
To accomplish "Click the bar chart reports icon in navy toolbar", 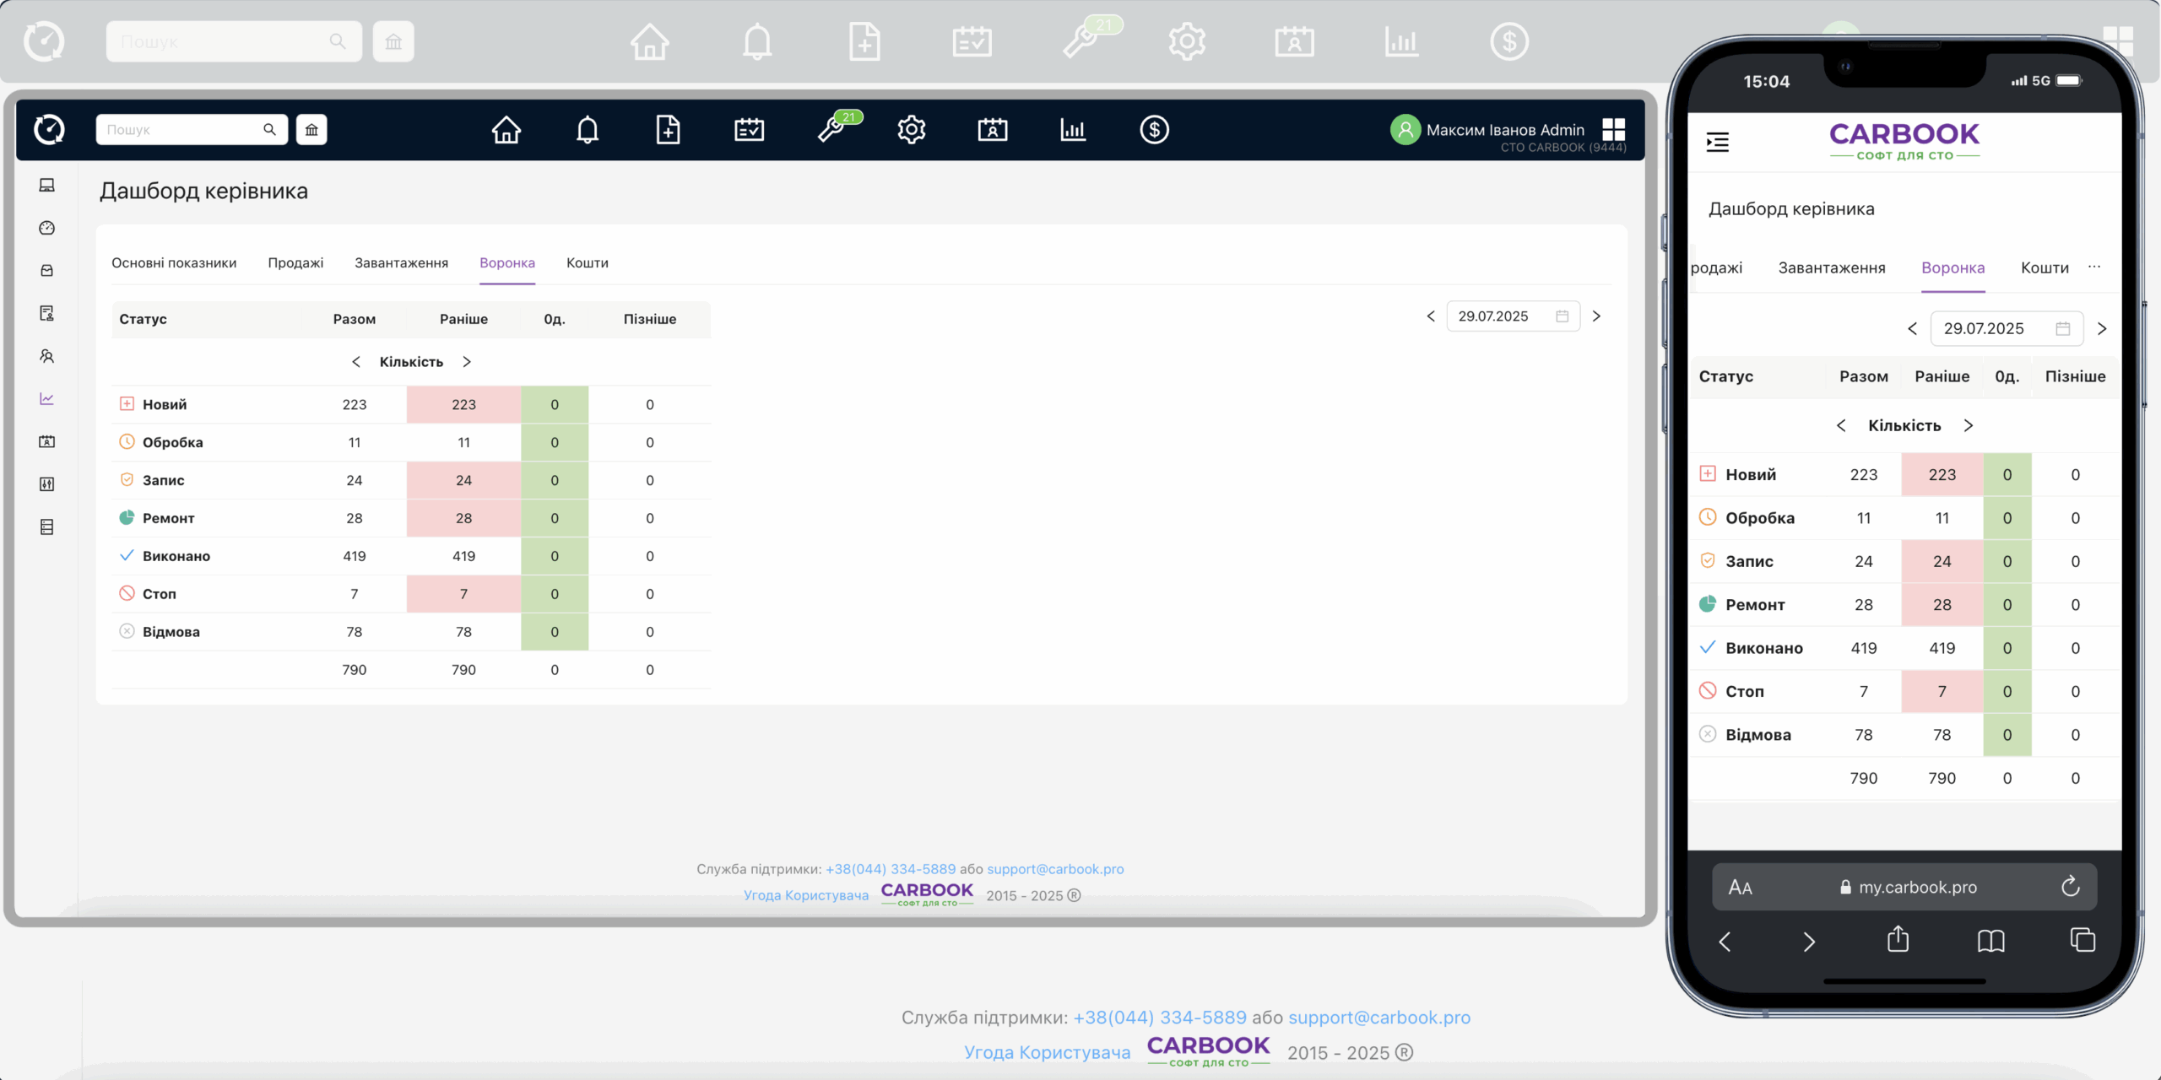I will [x=1073, y=130].
